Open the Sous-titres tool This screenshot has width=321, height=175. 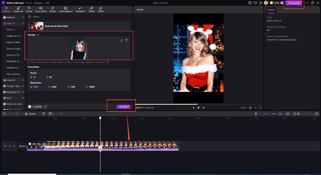click(41, 9)
